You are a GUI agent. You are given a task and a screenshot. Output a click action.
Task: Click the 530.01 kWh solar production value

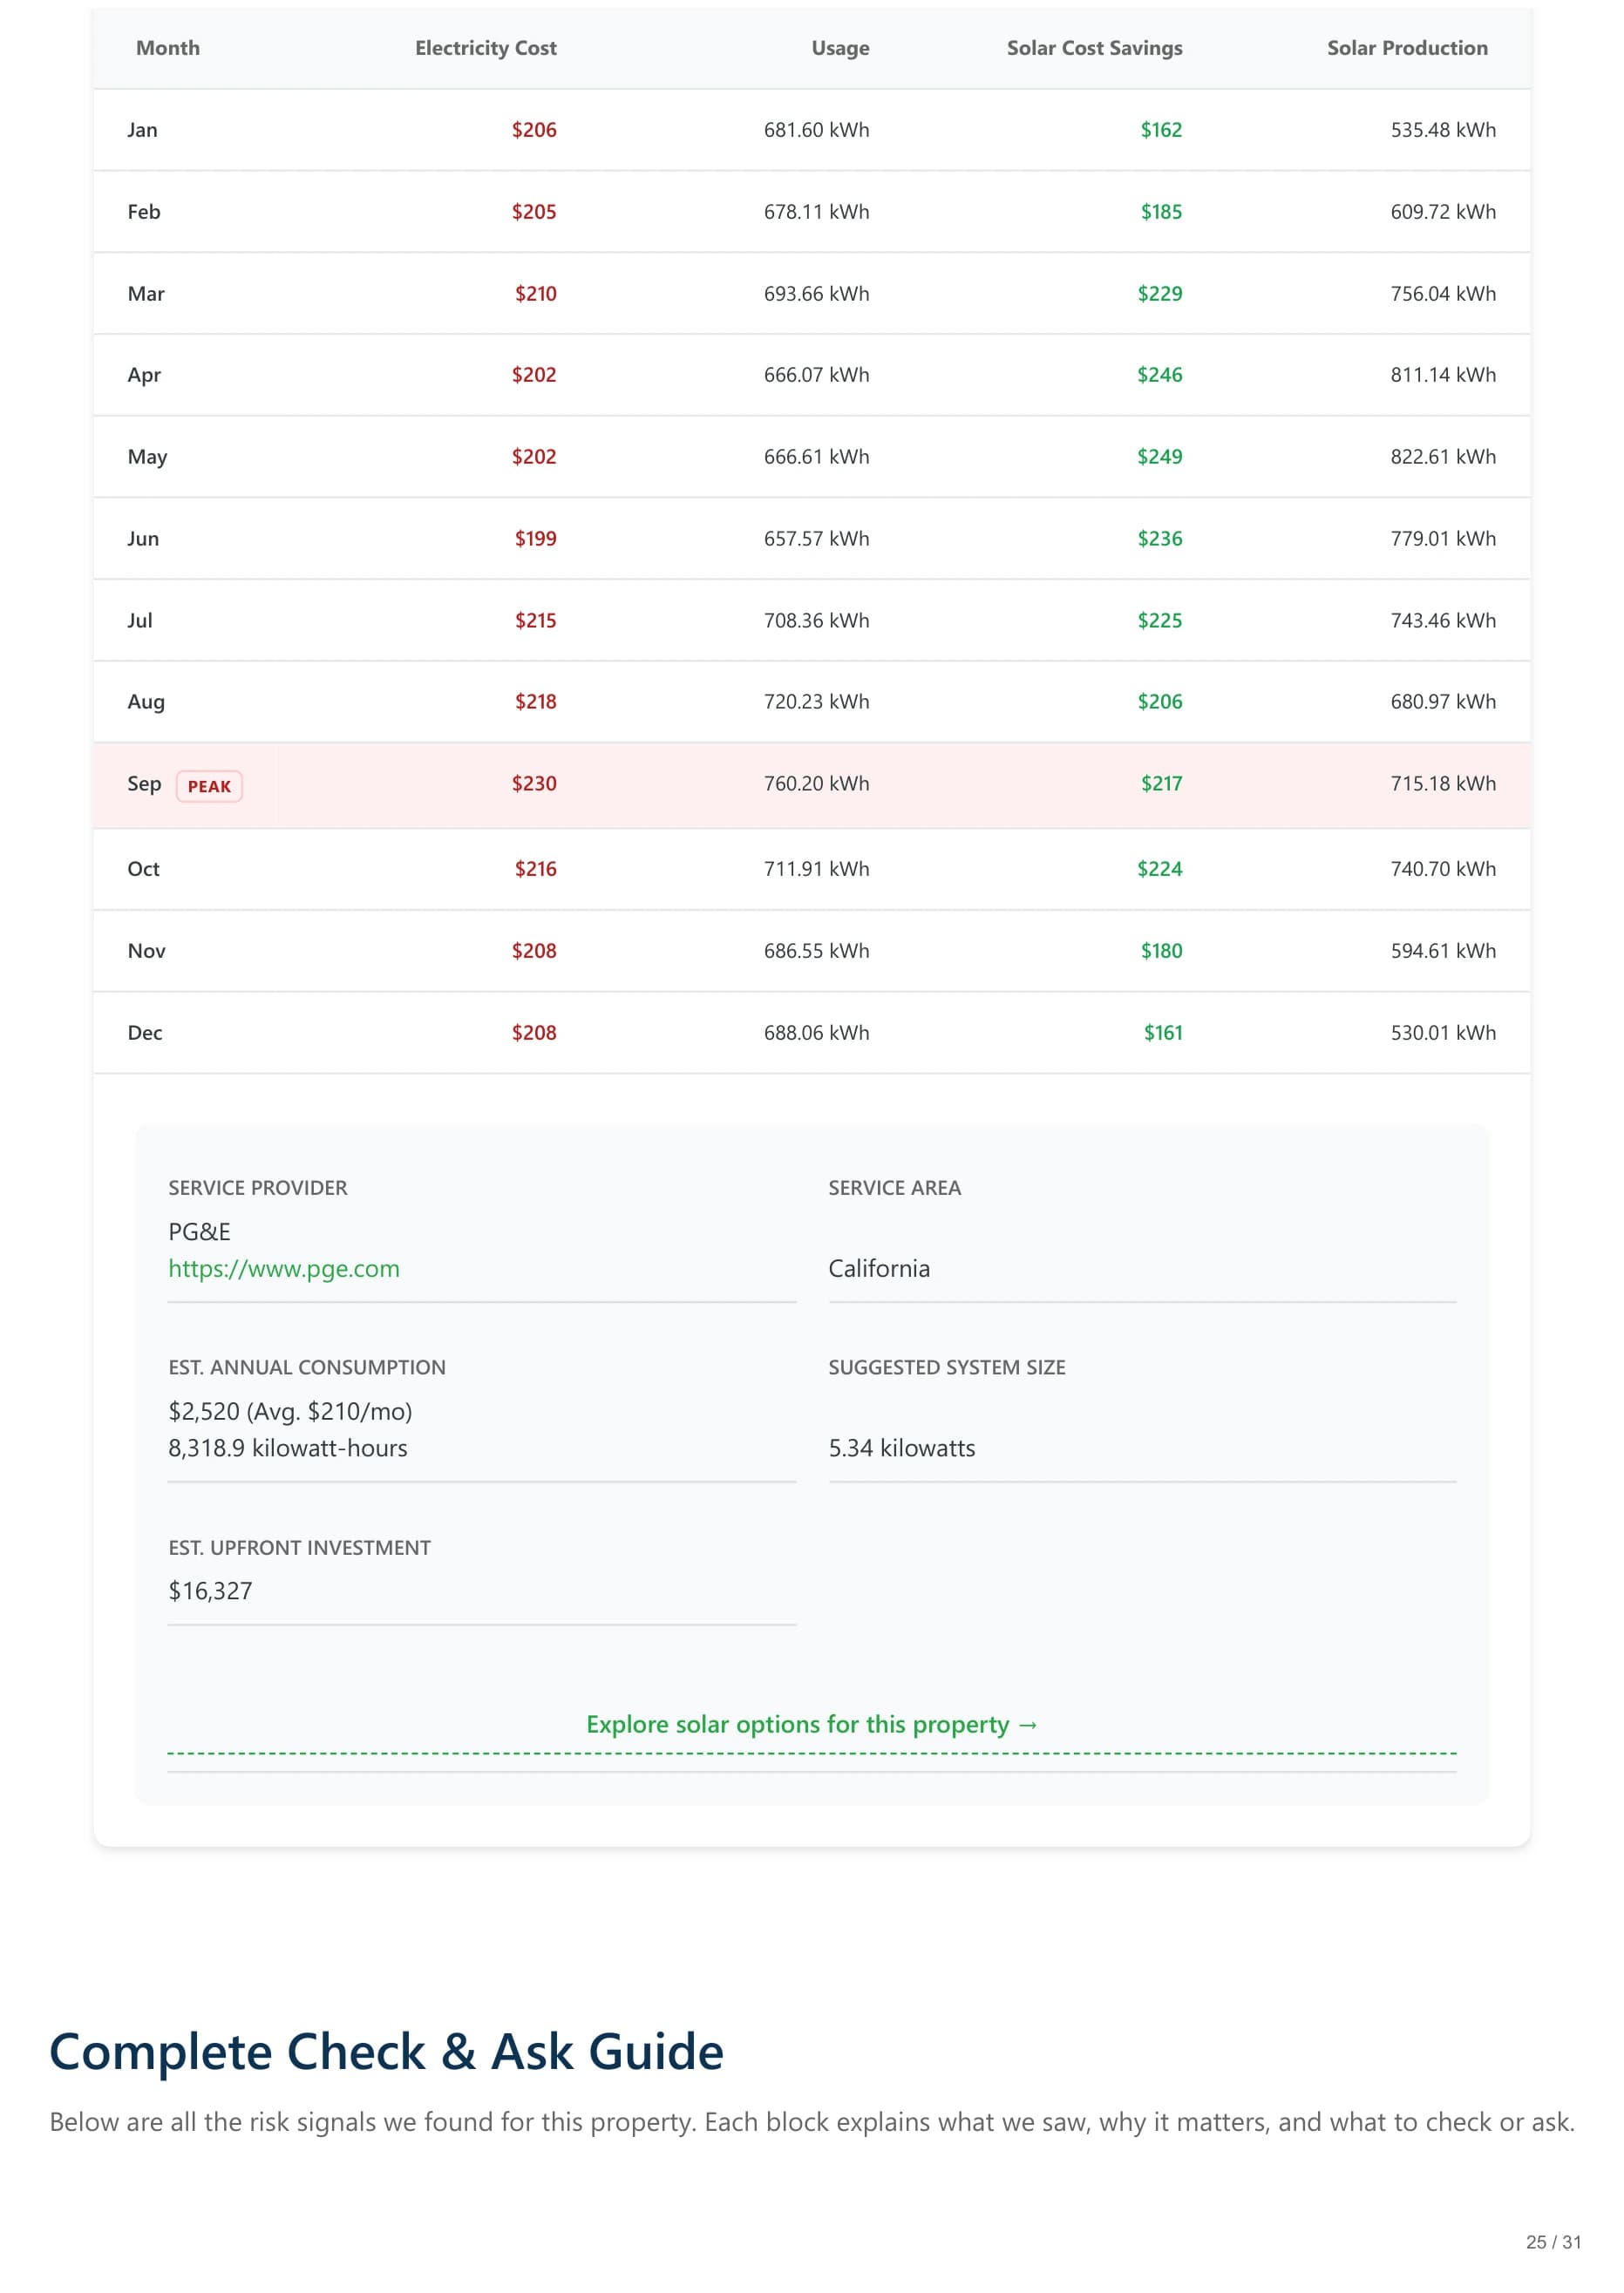point(1443,1034)
